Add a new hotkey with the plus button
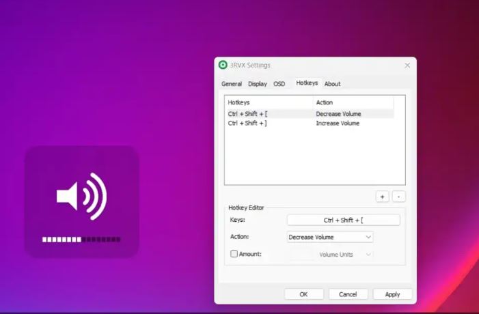 tap(382, 197)
